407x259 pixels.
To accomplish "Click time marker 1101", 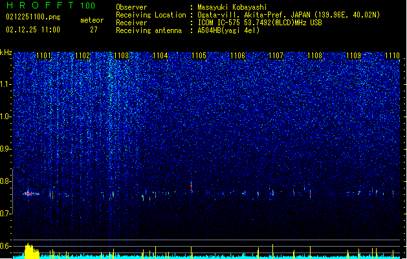I will [x=43, y=56].
